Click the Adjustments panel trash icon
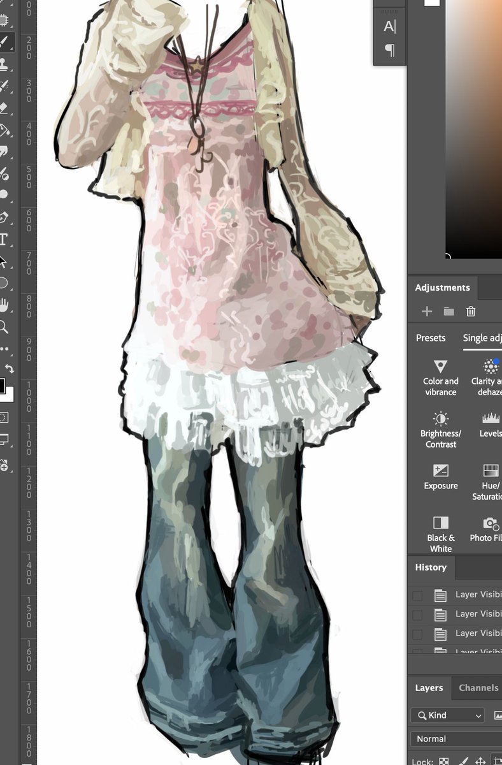The width and height of the screenshot is (502, 765). [471, 311]
